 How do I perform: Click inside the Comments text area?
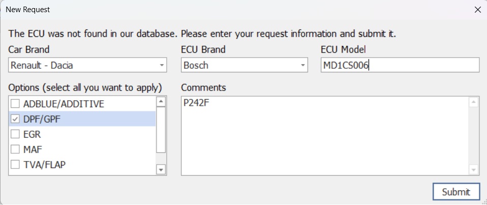[325, 136]
